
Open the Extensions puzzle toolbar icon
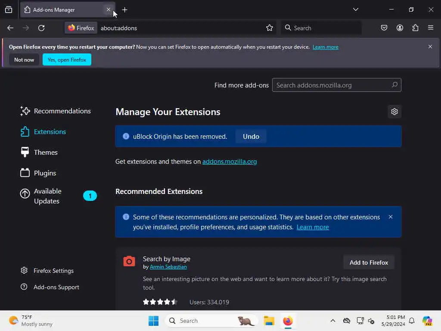click(415, 28)
